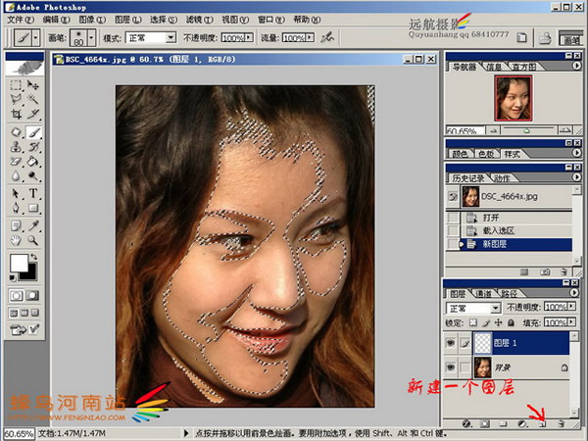
Task: Set history brush source beside 打开 state
Action: click(x=453, y=218)
